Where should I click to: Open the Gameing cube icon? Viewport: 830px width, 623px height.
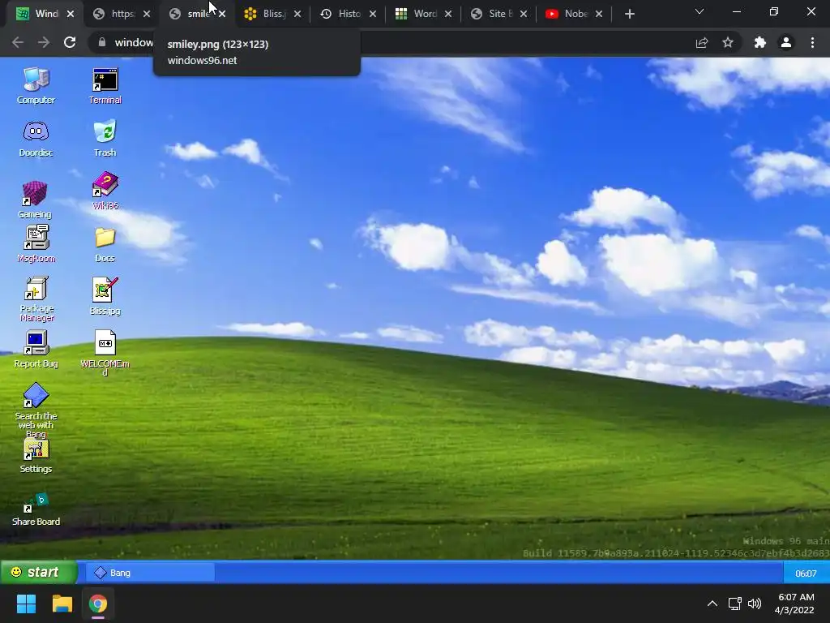[35, 200]
